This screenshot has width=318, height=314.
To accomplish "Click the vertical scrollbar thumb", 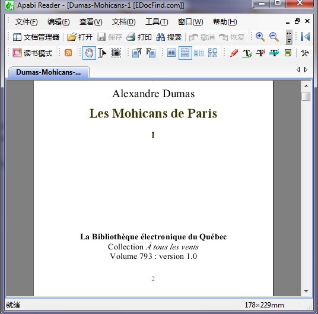I will (x=306, y=96).
